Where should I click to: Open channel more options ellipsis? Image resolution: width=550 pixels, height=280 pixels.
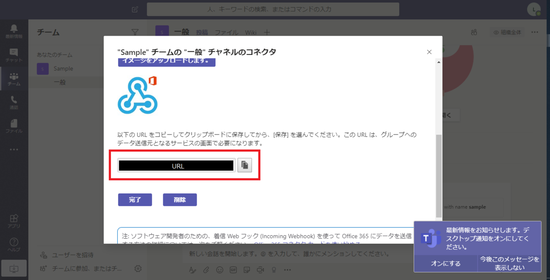coord(535,32)
